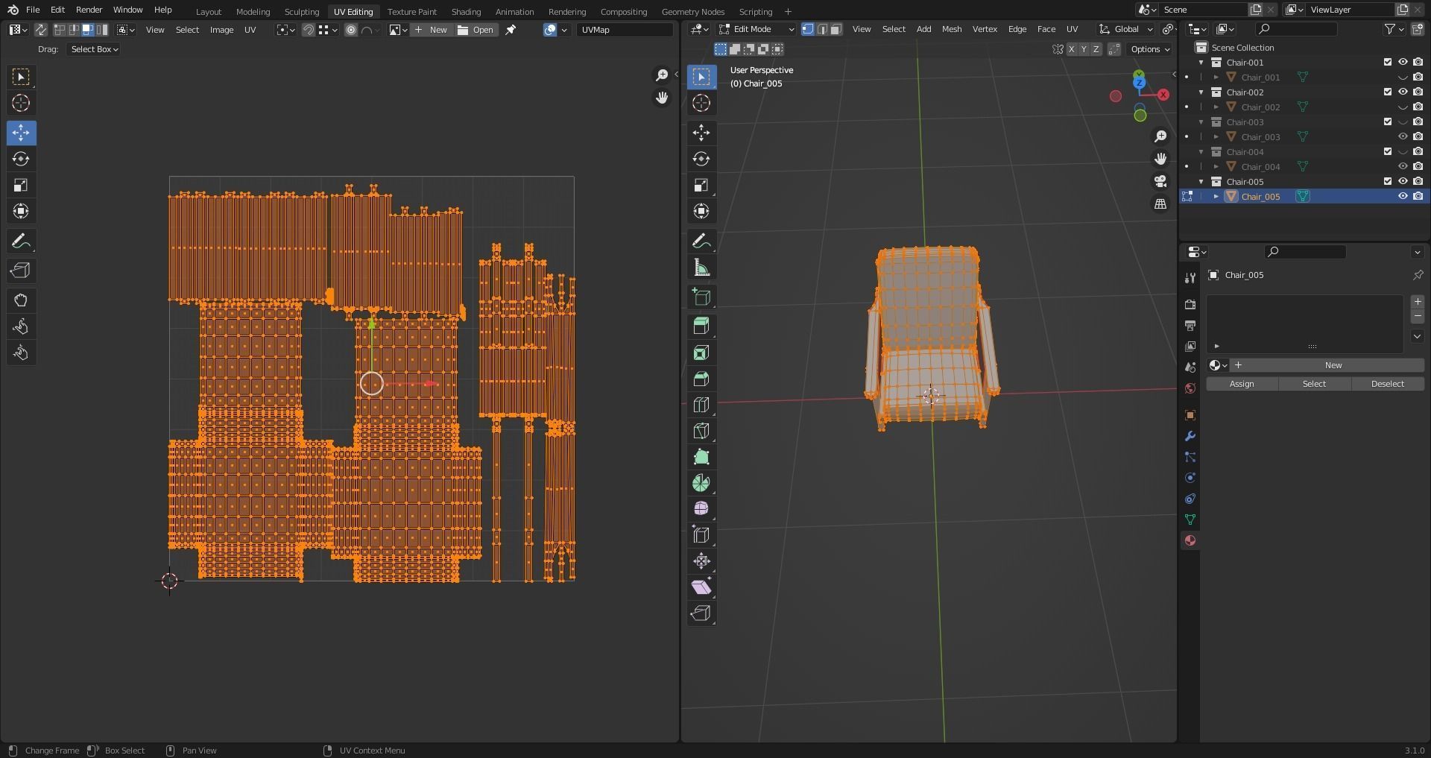The image size is (1431, 758).
Task: Toggle UV sync selection
Action: pos(40,30)
